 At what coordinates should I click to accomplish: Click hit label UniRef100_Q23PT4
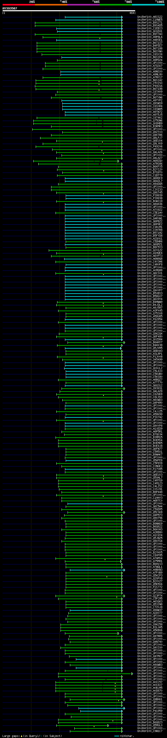[150, 596]
